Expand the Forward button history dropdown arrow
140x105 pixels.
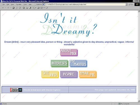point(11,8)
